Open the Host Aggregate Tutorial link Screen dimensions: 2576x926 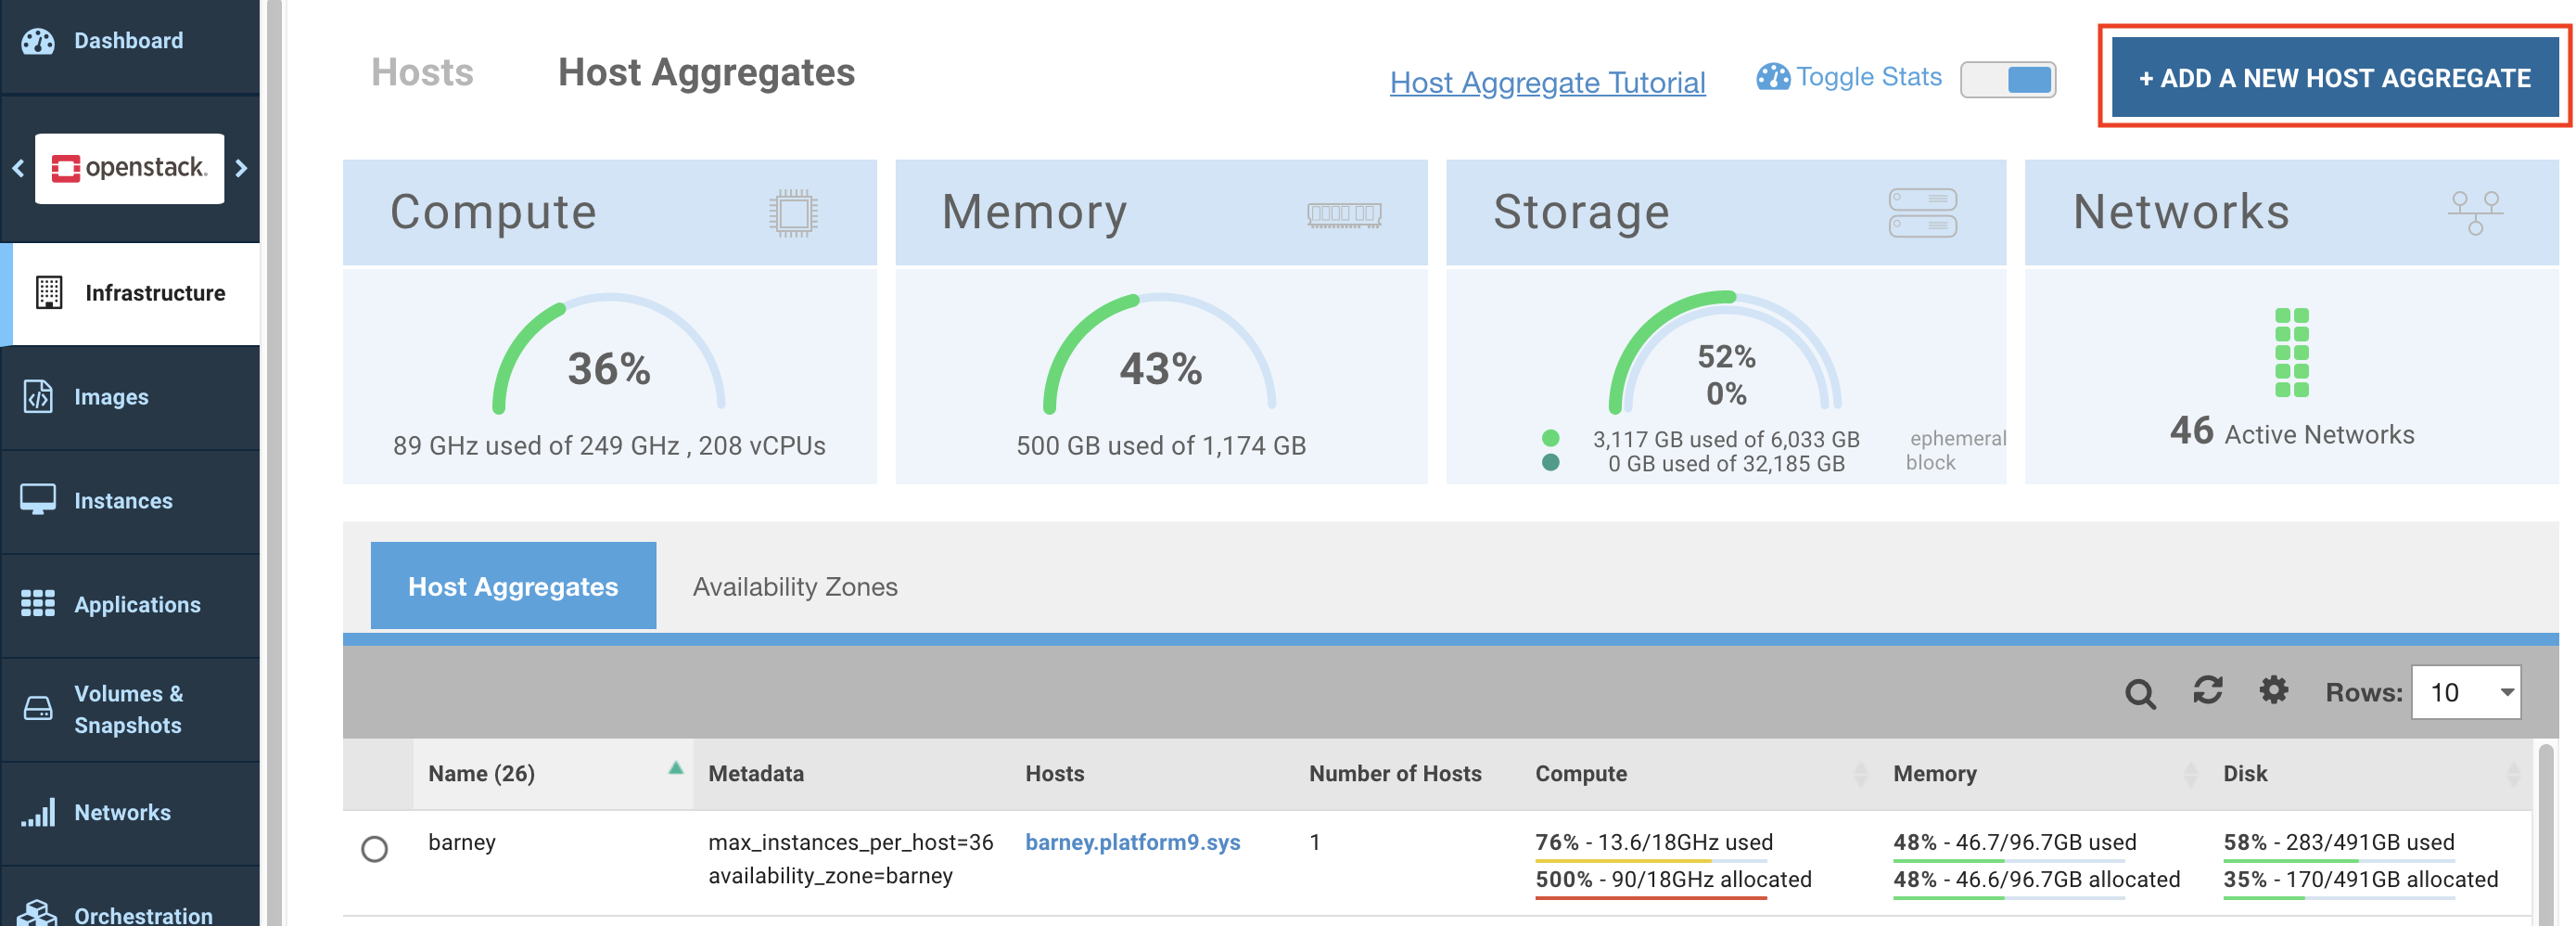1547,82
